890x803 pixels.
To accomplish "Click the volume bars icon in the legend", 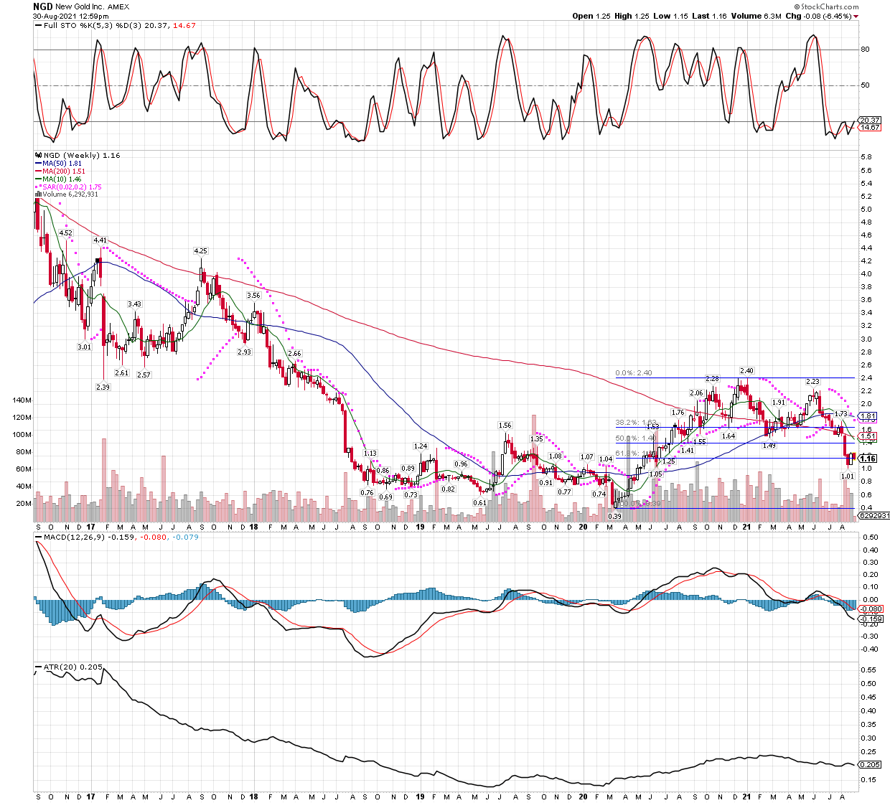I will (x=38, y=194).
